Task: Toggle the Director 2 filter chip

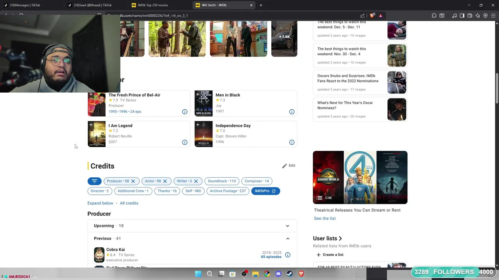Action: (x=100, y=191)
